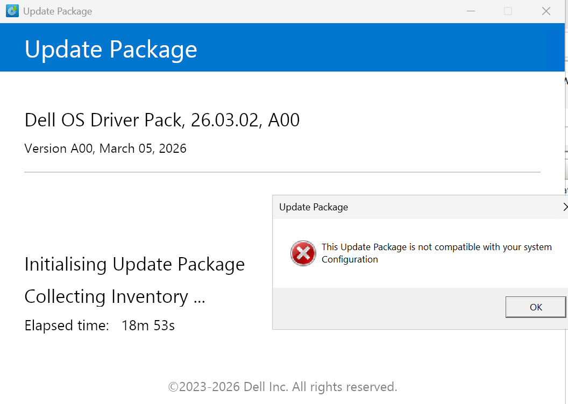568x404 pixels.
Task: Click the blue Update Package header banner
Action: [282, 47]
